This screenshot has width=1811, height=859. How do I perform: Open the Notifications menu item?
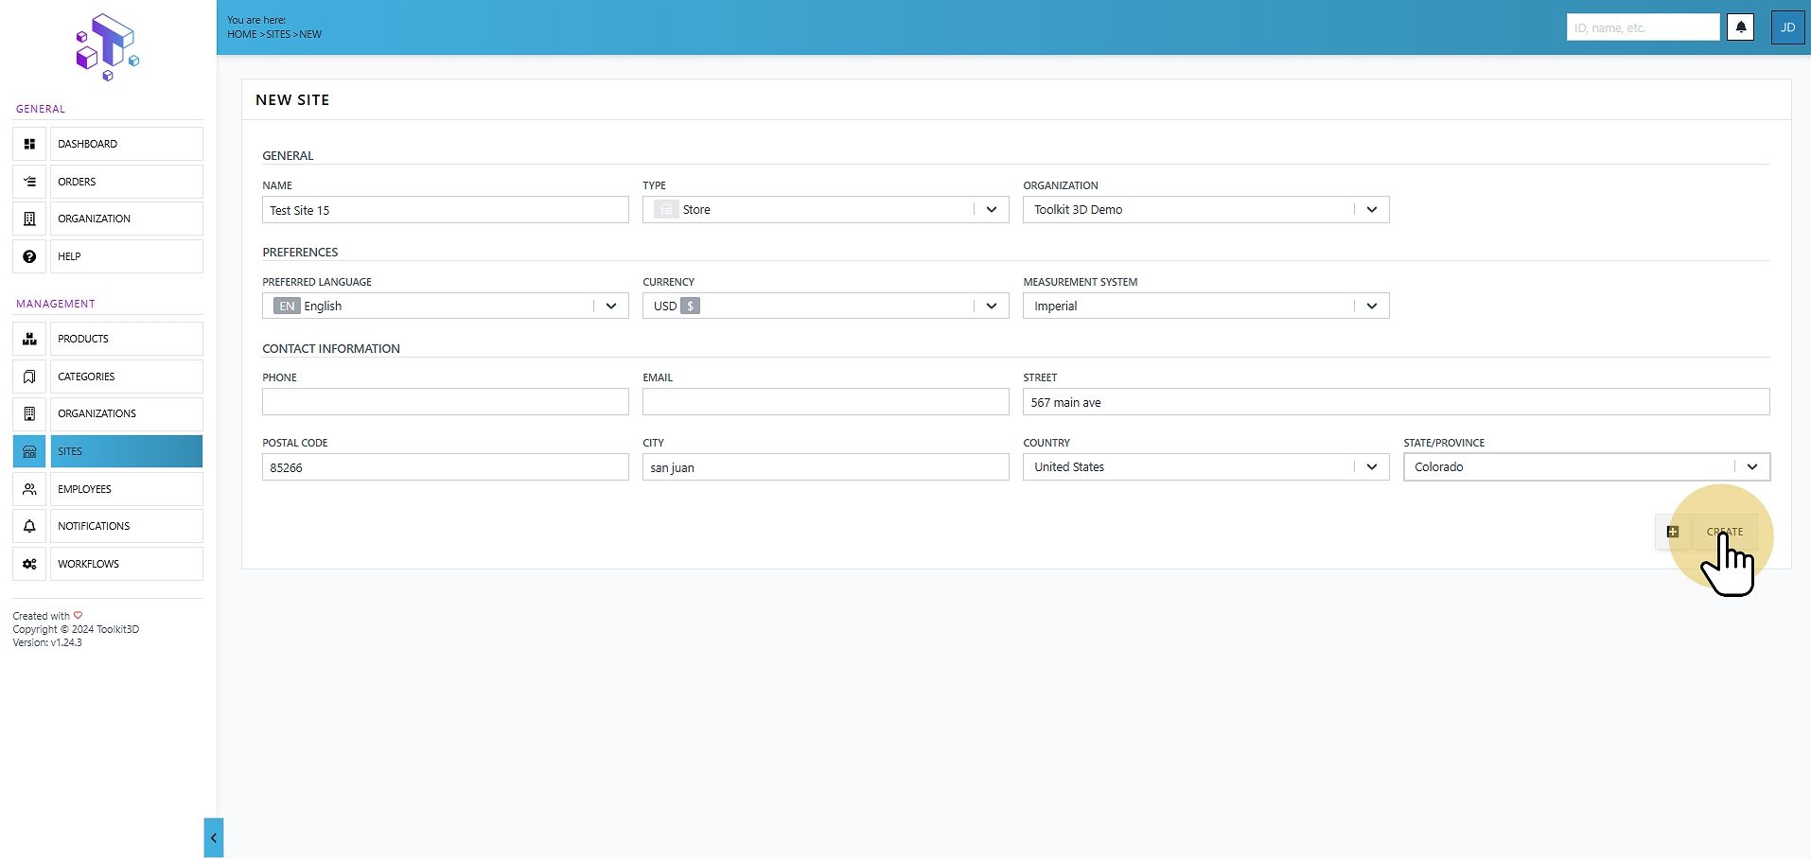127,526
